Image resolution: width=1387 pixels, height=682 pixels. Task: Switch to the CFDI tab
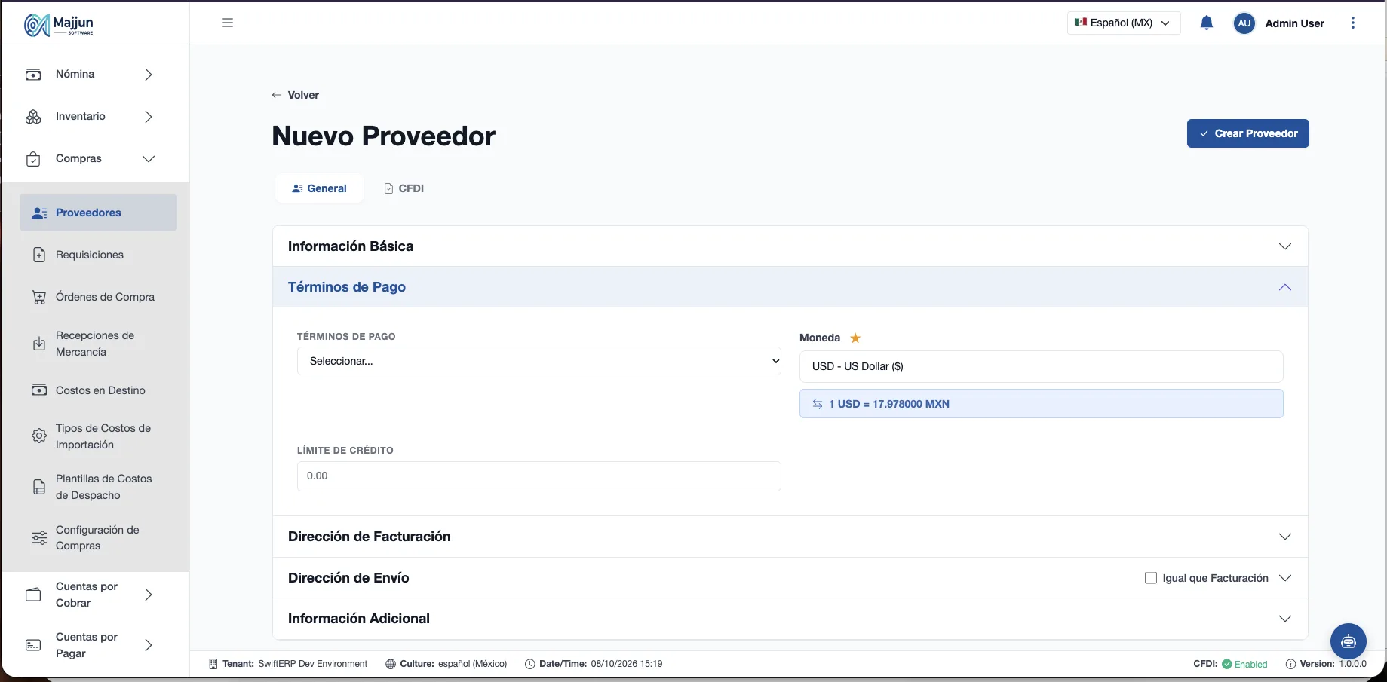click(x=404, y=188)
